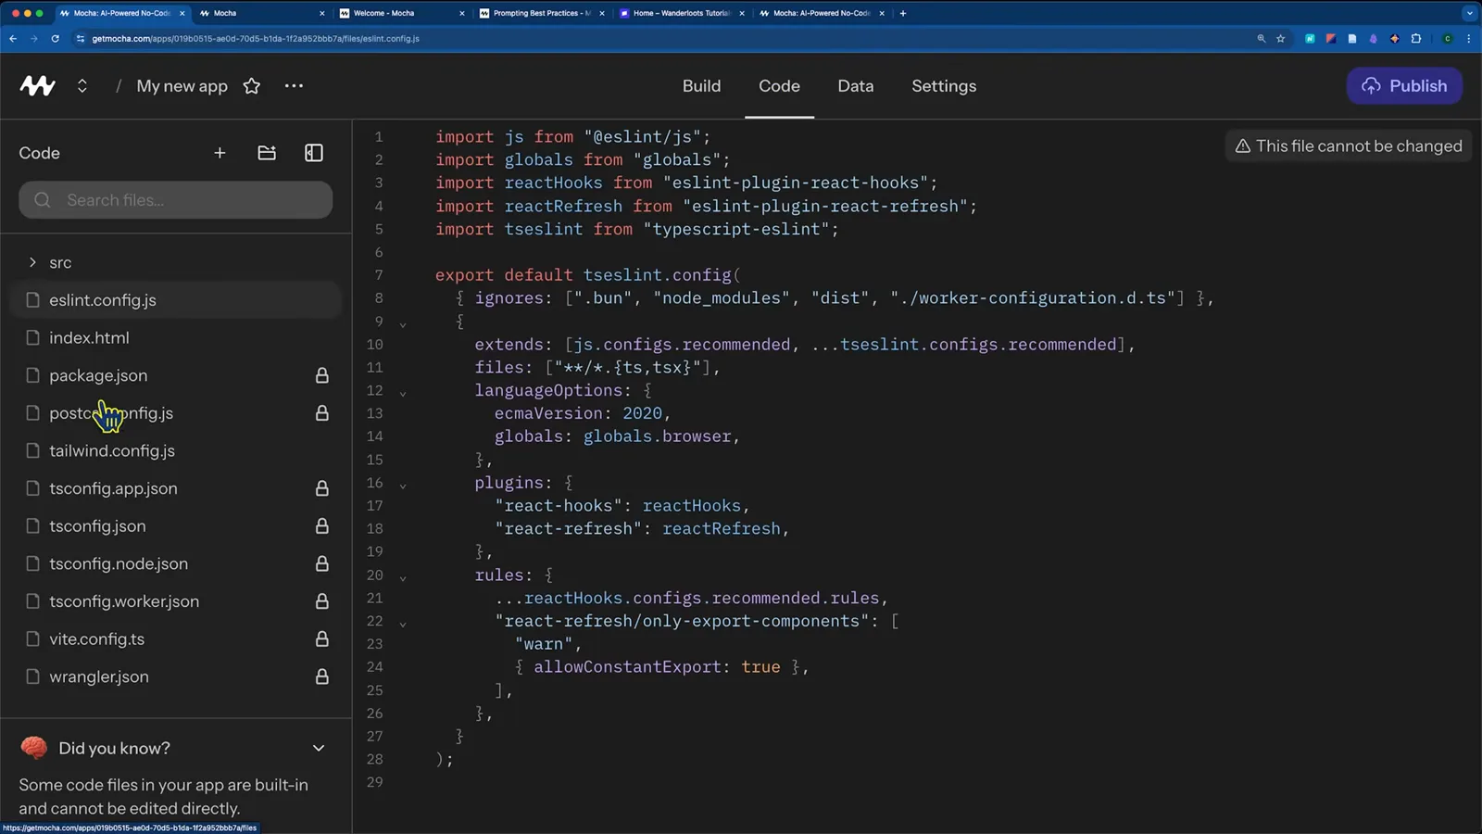Fold code block at line 9
1482x834 pixels.
[403, 324]
